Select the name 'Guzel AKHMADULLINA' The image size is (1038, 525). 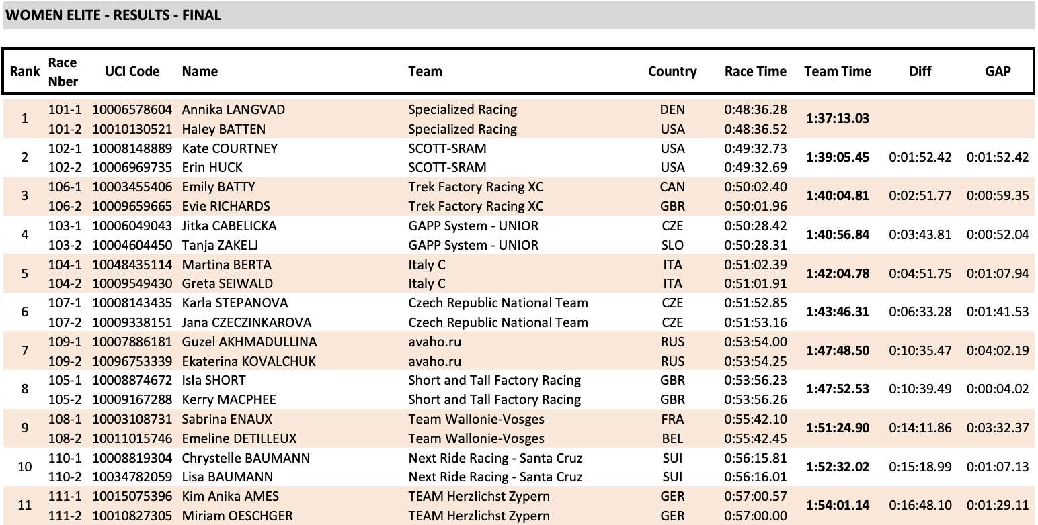(249, 342)
